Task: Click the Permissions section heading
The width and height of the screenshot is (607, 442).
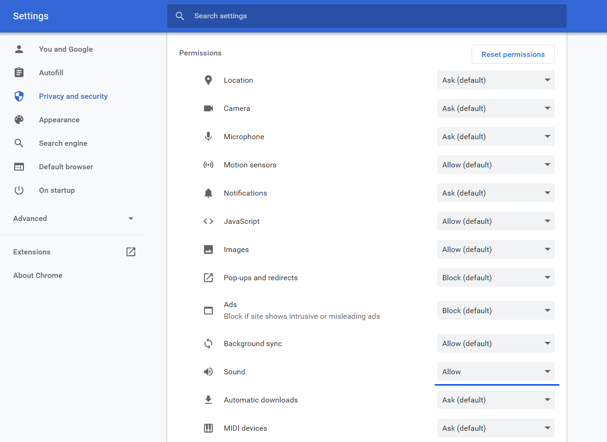Action: [200, 53]
